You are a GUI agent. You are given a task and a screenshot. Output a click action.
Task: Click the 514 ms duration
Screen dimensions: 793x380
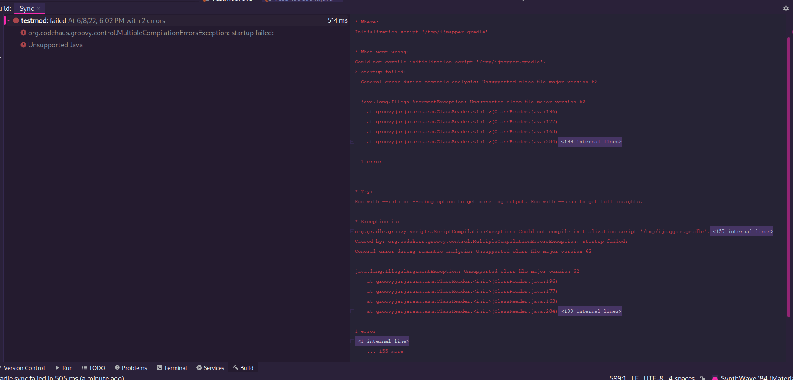tap(337, 20)
